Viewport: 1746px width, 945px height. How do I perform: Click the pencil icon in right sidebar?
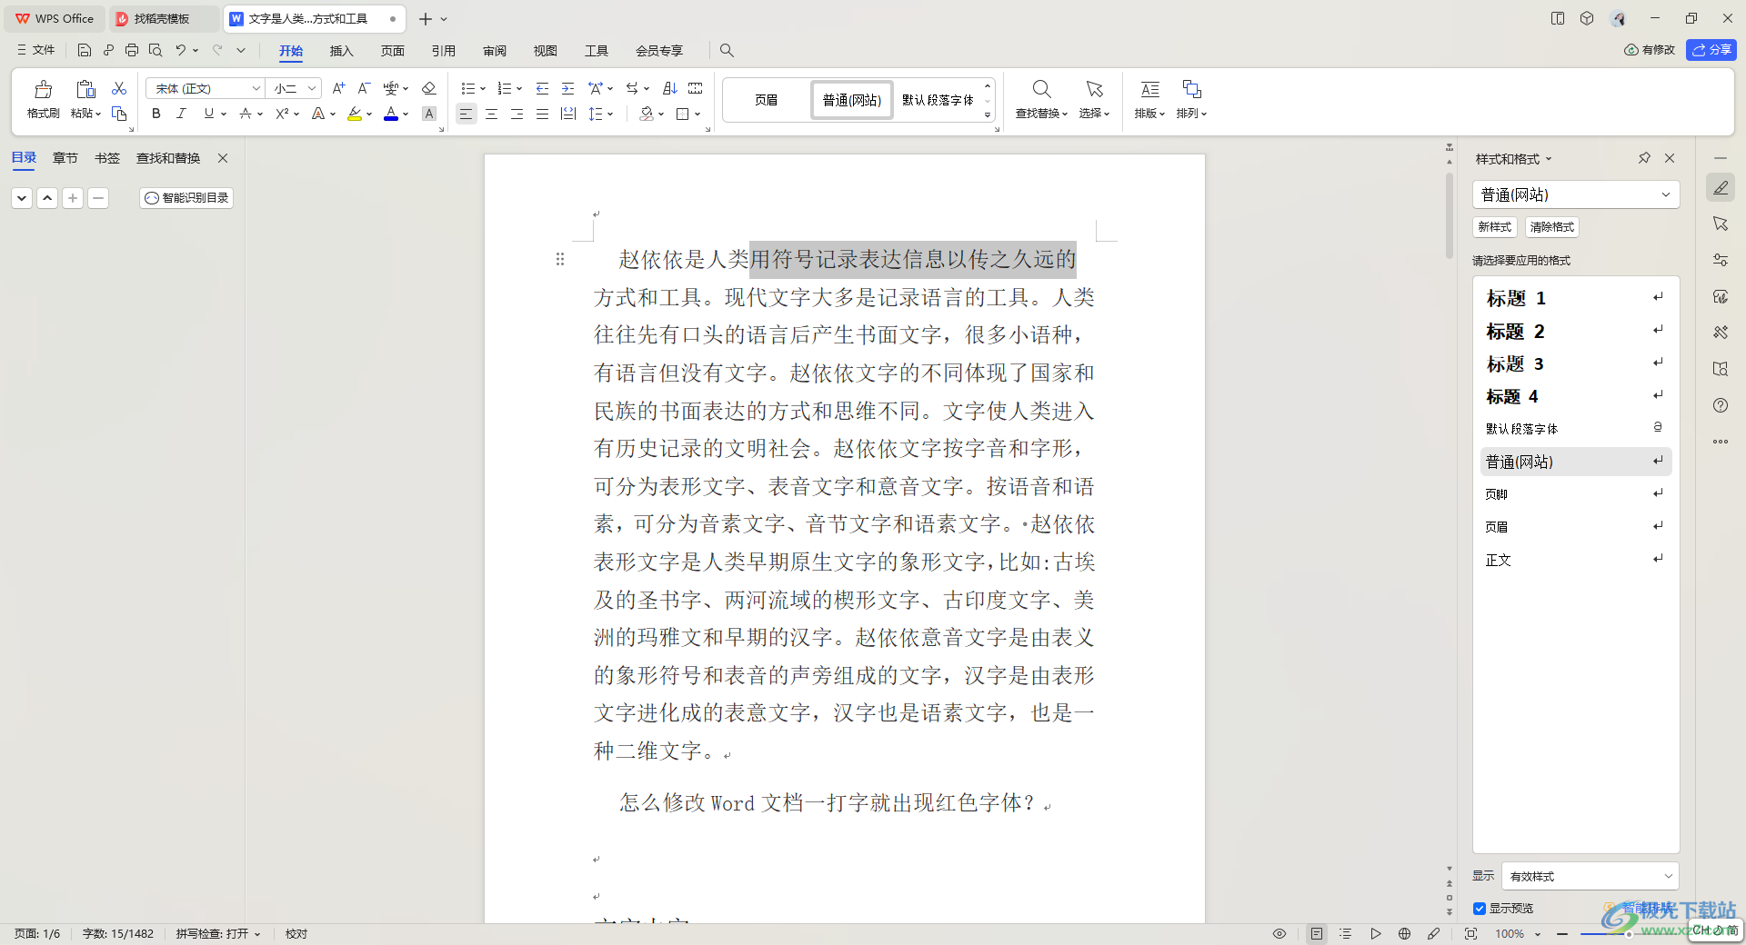pyautogui.click(x=1721, y=187)
